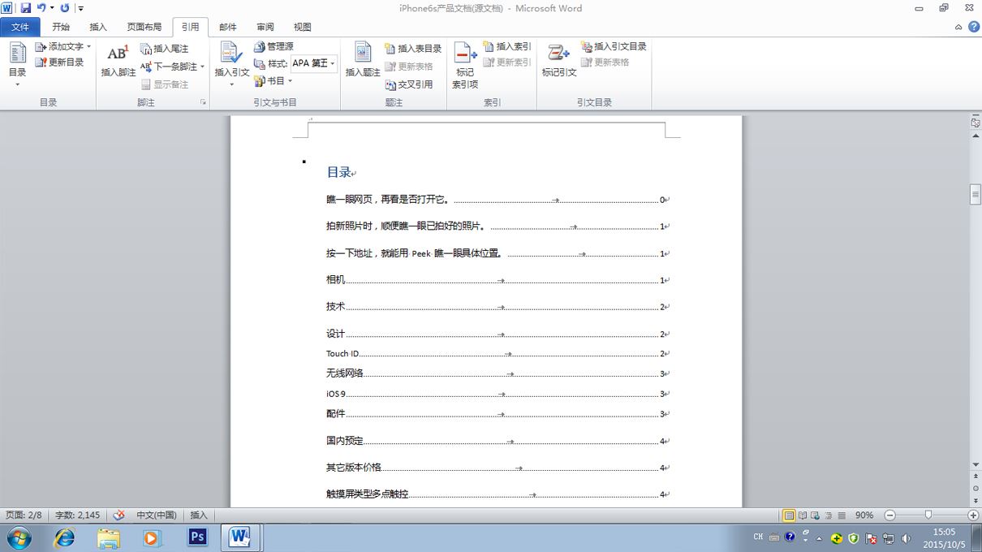Viewport: 982px width, 552px height.
Task: Click 插入索引 to insert index
Action: (x=507, y=46)
